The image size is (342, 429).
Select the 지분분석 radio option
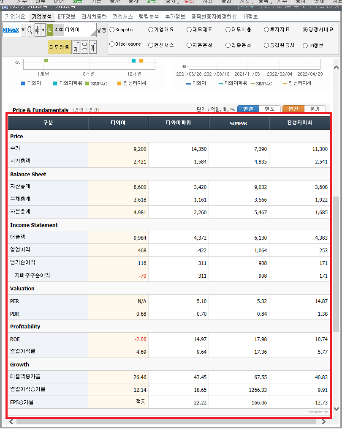click(189, 45)
